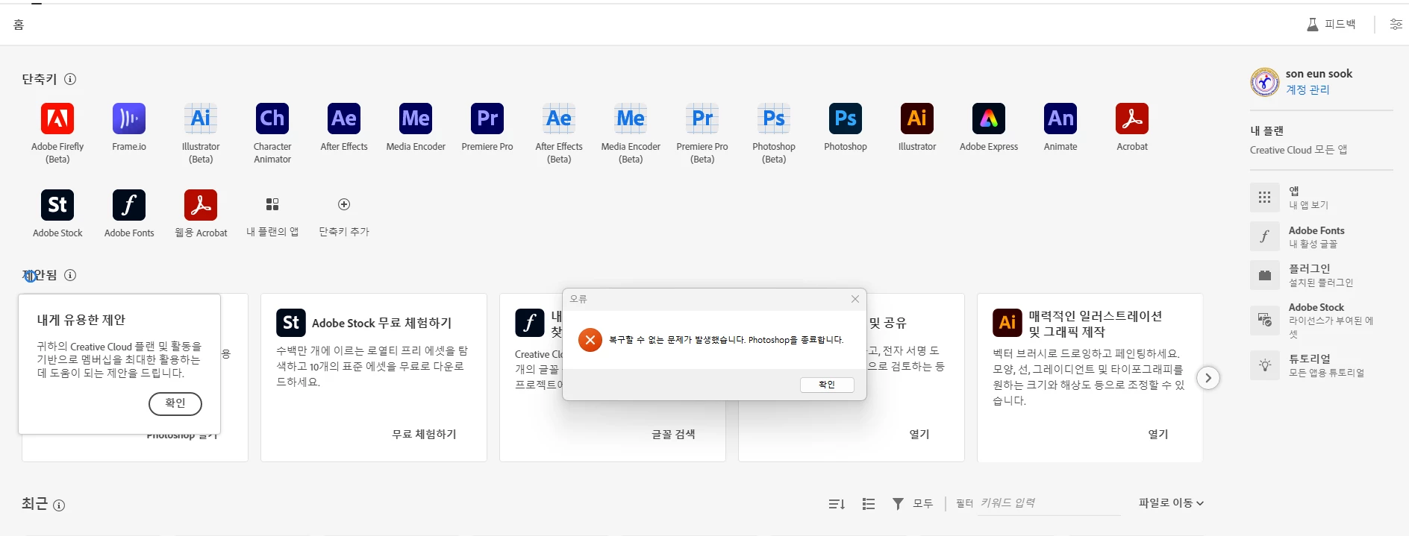1409x536 pixels.
Task: Click 확인 in the error dialog
Action: click(827, 385)
